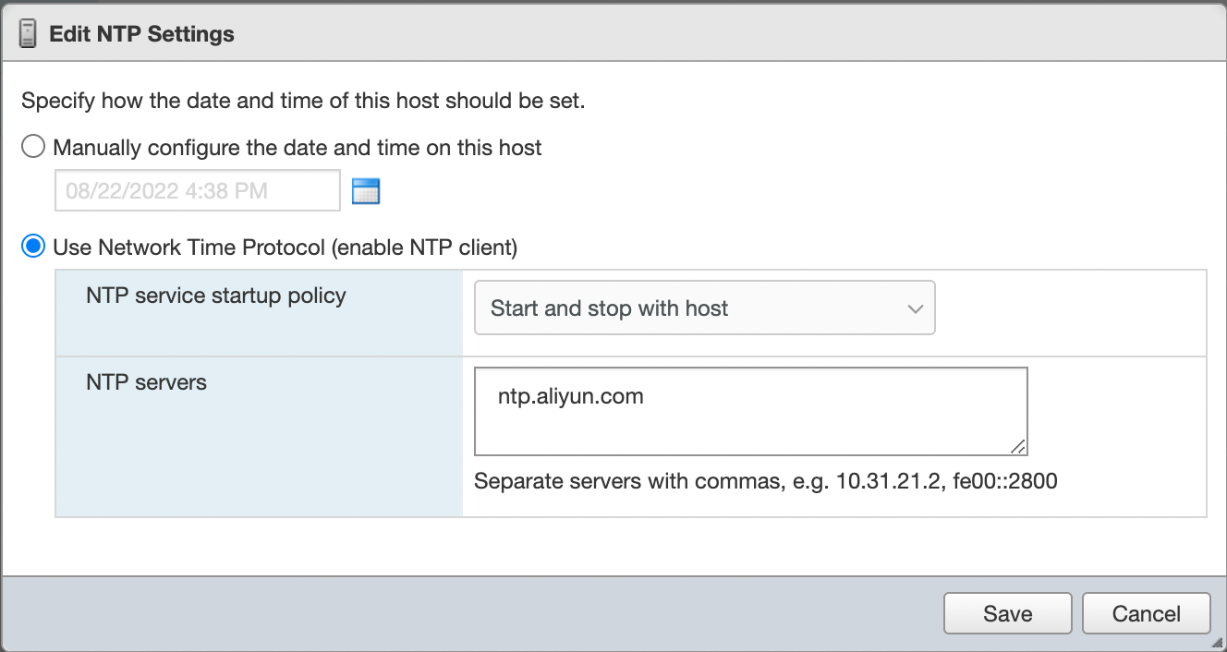Click the host icon in the title bar

coord(28,34)
